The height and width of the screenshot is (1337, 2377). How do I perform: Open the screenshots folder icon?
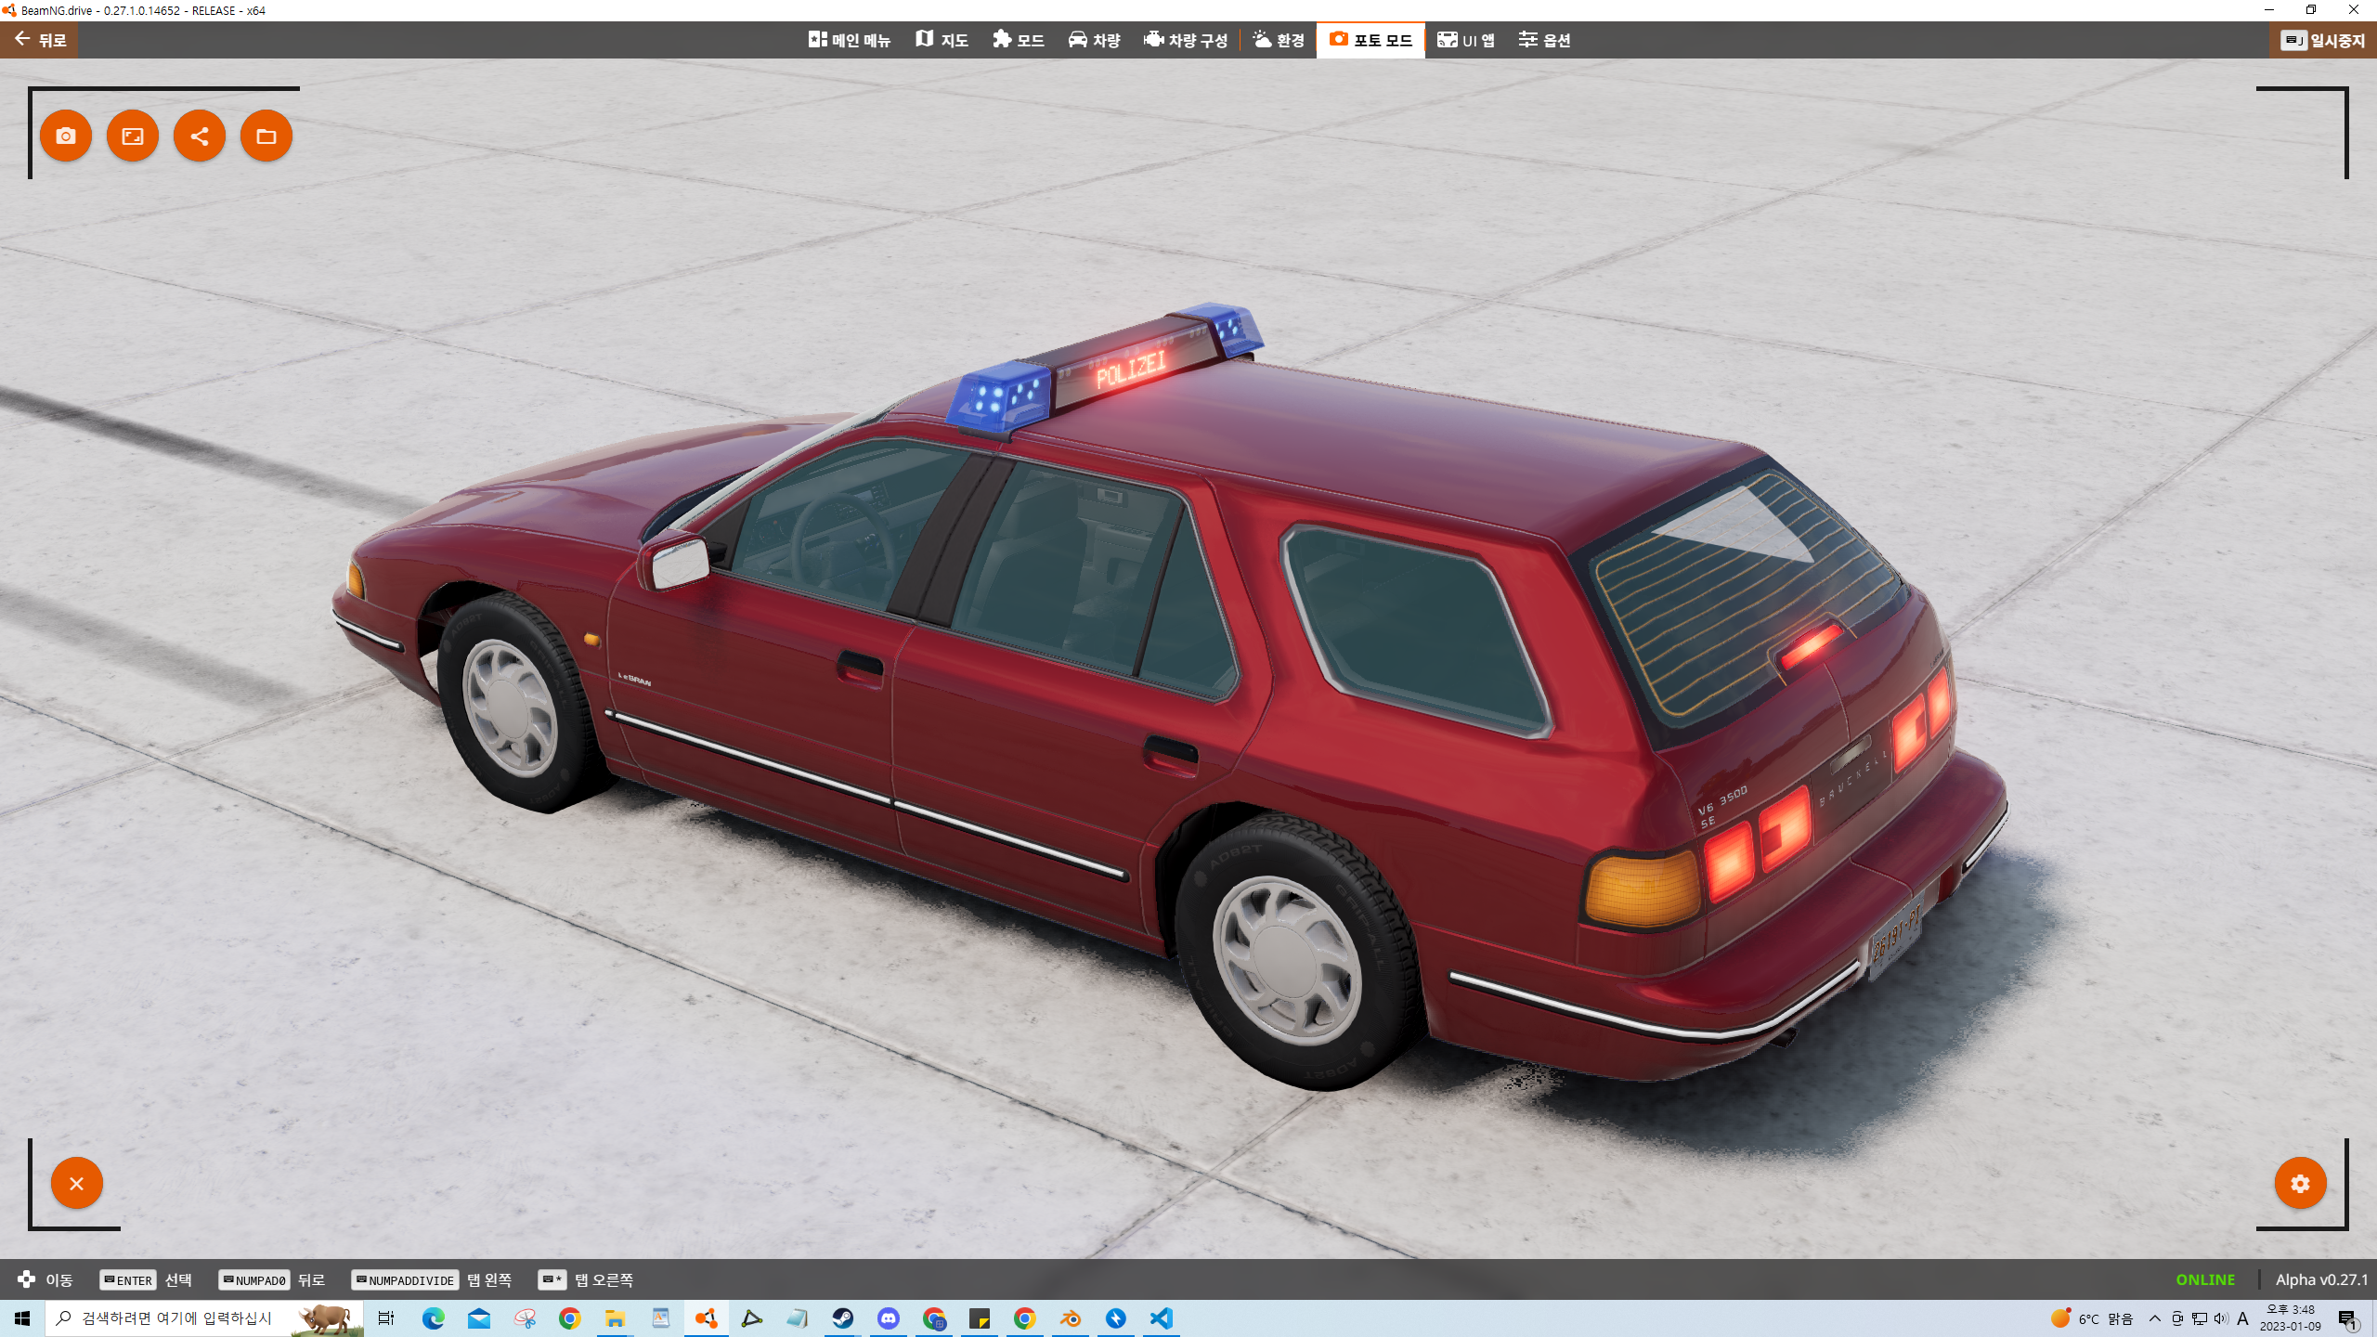(266, 136)
